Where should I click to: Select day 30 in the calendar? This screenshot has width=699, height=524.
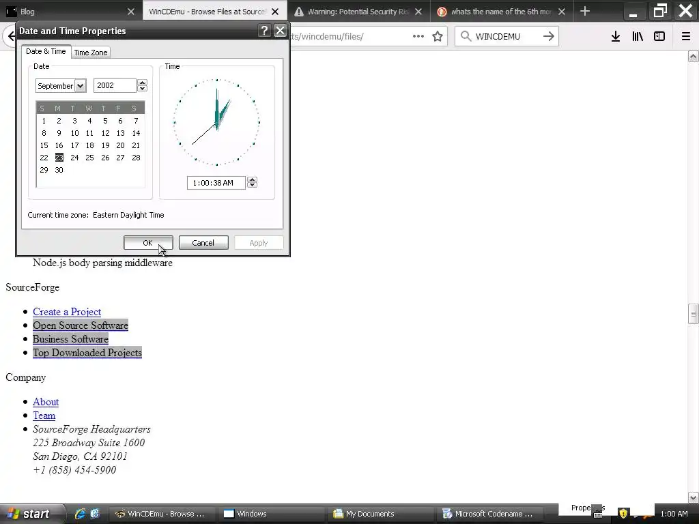click(x=59, y=170)
